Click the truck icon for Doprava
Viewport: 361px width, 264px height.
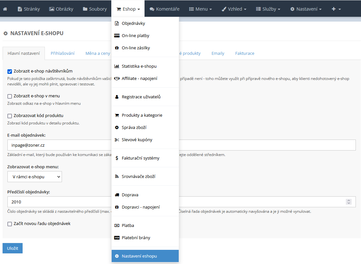pyautogui.click(x=117, y=195)
